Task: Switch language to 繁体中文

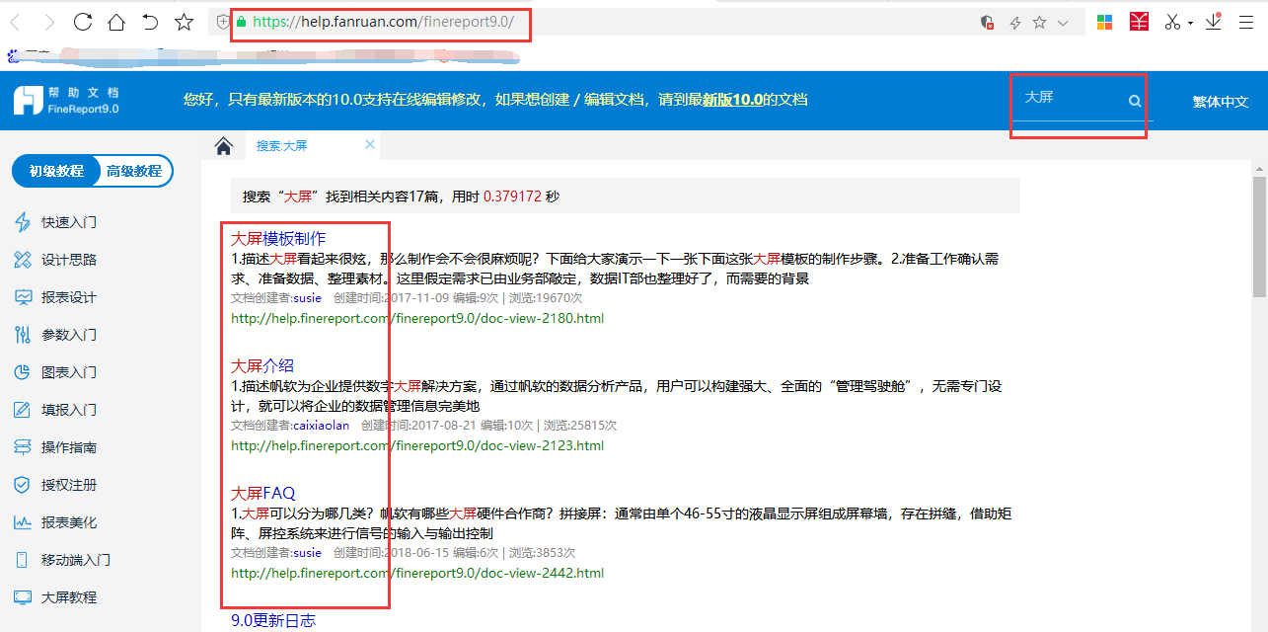Action: (1220, 101)
